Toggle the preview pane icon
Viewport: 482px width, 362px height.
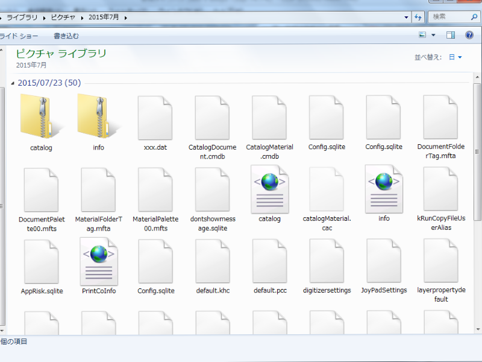click(x=450, y=36)
